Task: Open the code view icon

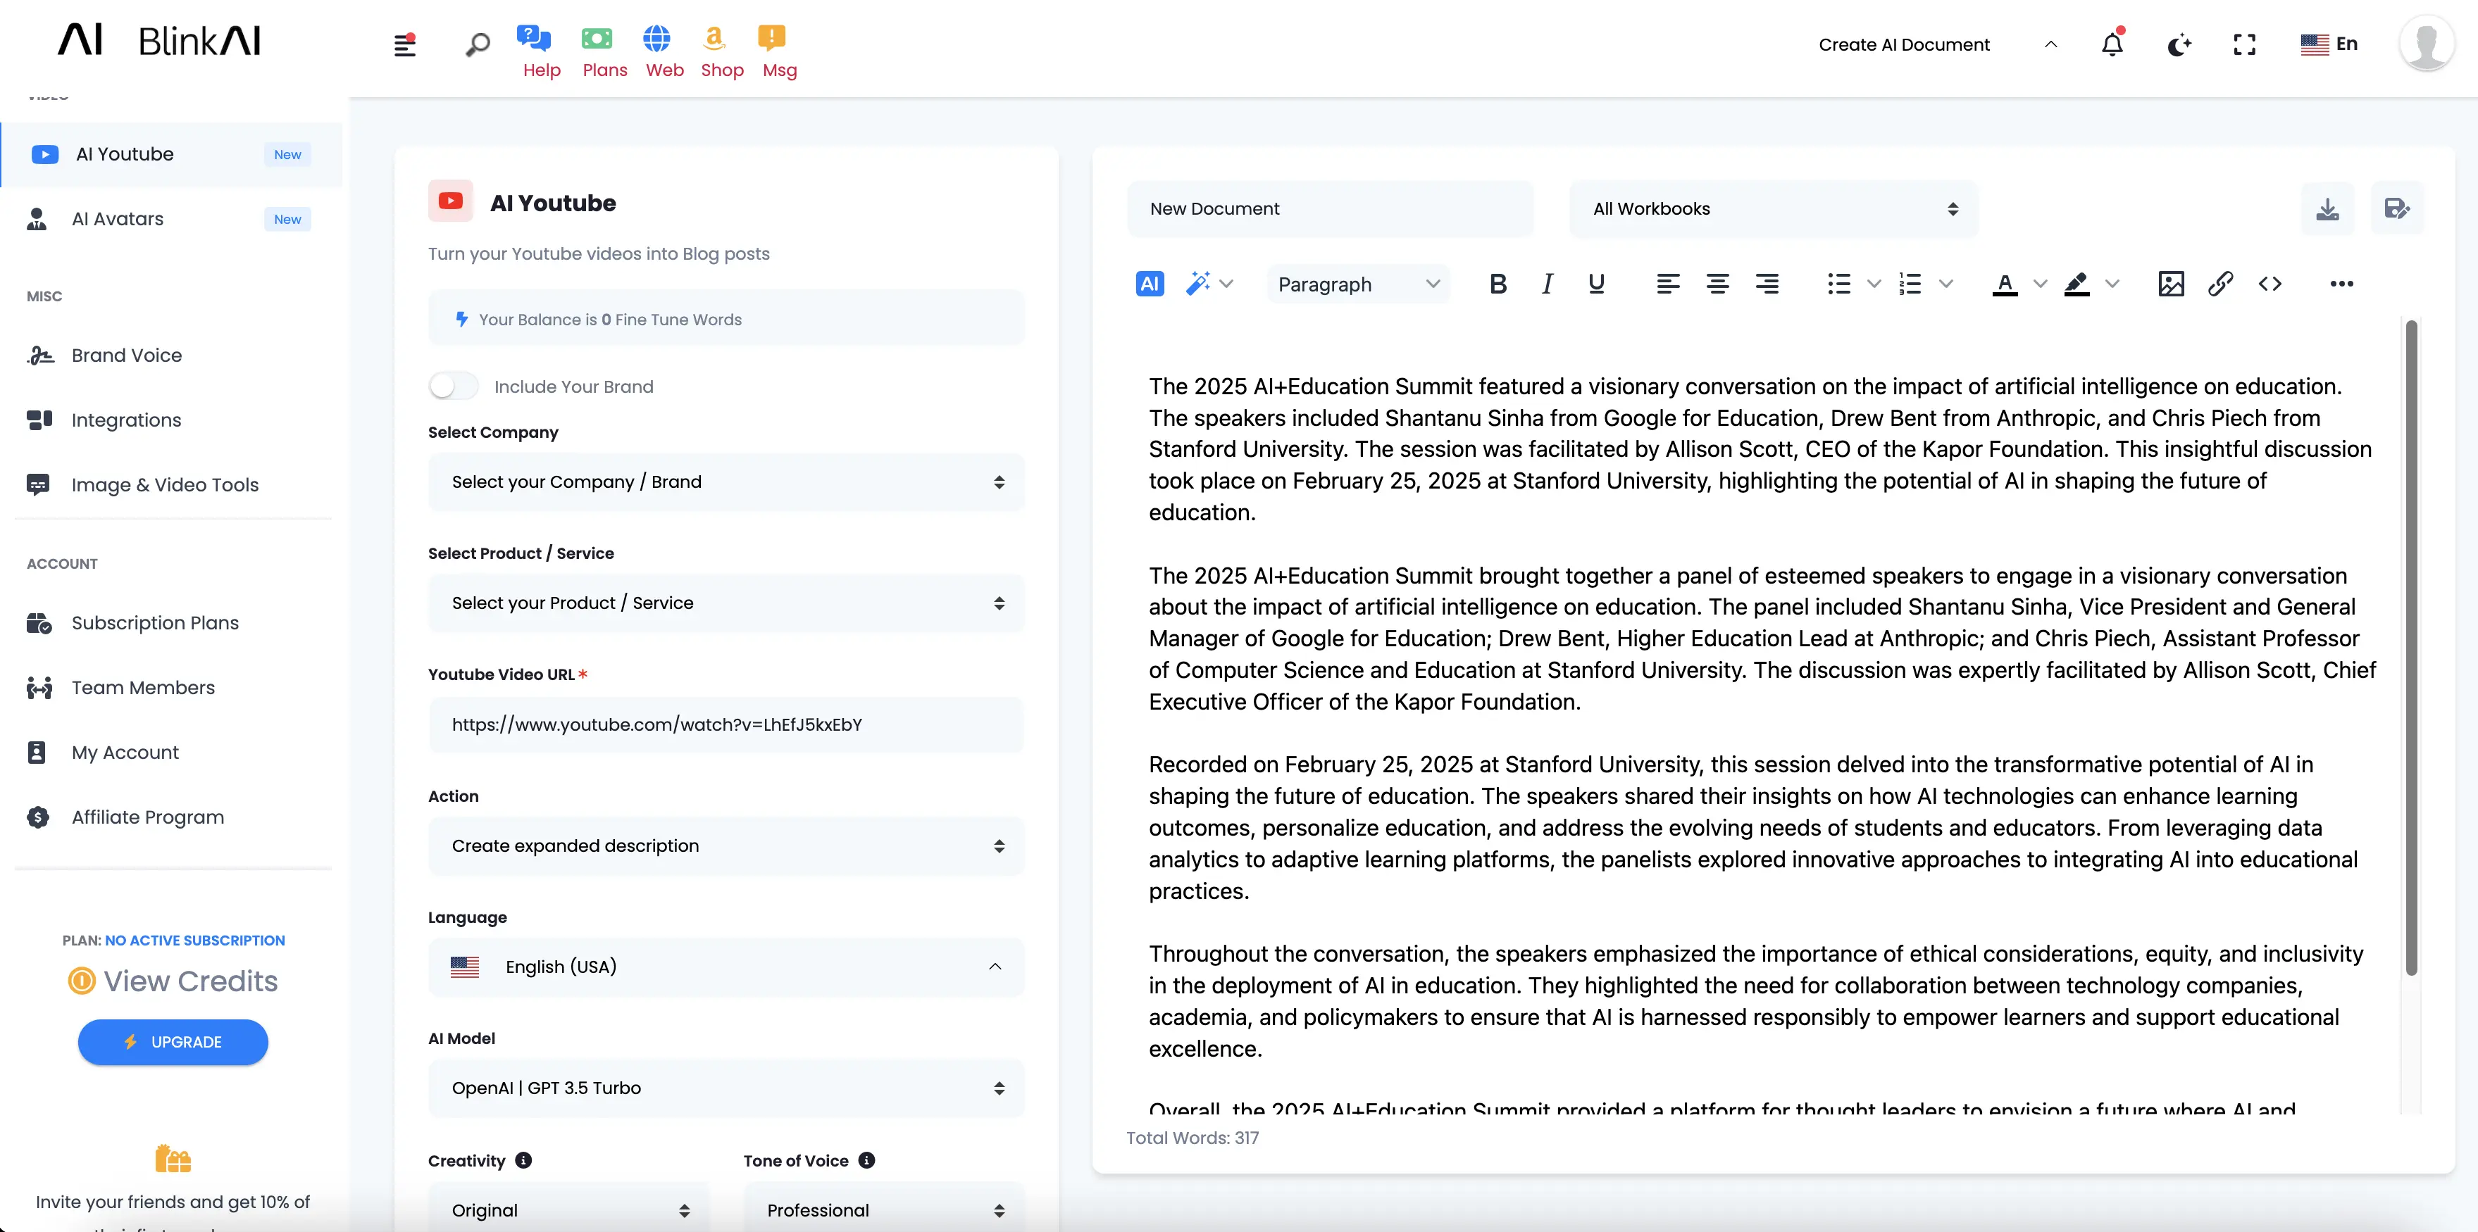Action: pos(2270,284)
